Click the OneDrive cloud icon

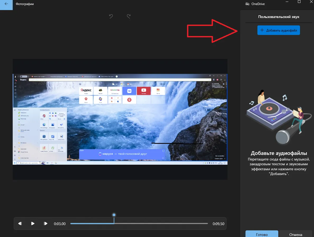pos(247,4)
